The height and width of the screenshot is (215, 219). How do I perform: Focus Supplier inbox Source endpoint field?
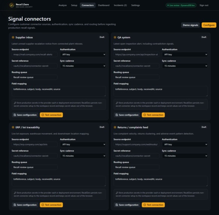[35, 54]
